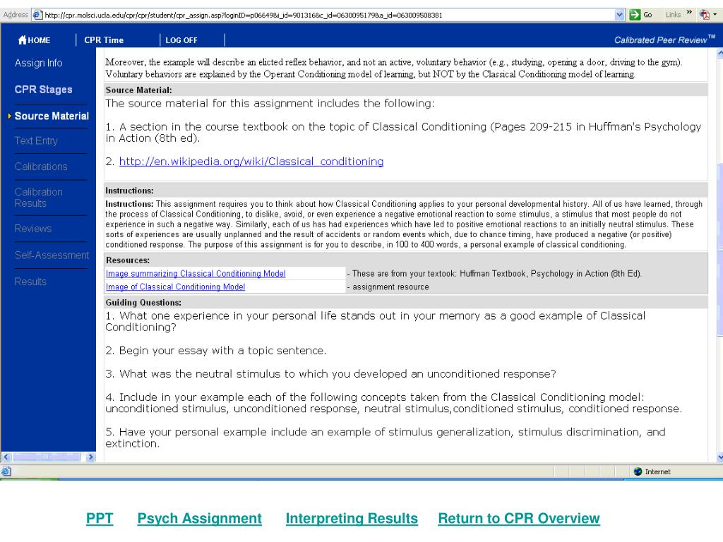Open Assign Info in sidebar
The image size is (723, 542).
click(x=38, y=63)
